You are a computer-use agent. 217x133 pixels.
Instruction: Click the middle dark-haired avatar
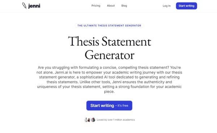[x=89, y=120]
